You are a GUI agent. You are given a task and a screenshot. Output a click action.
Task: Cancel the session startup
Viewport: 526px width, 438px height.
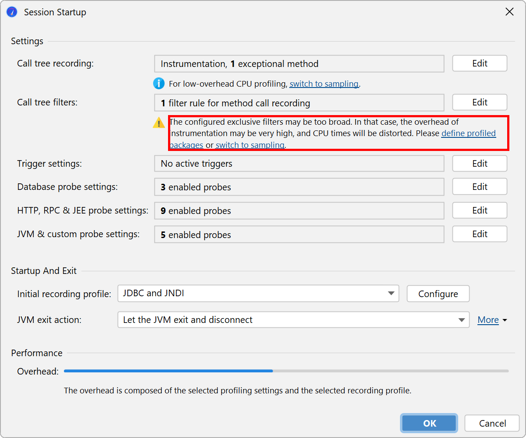(x=492, y=423)
